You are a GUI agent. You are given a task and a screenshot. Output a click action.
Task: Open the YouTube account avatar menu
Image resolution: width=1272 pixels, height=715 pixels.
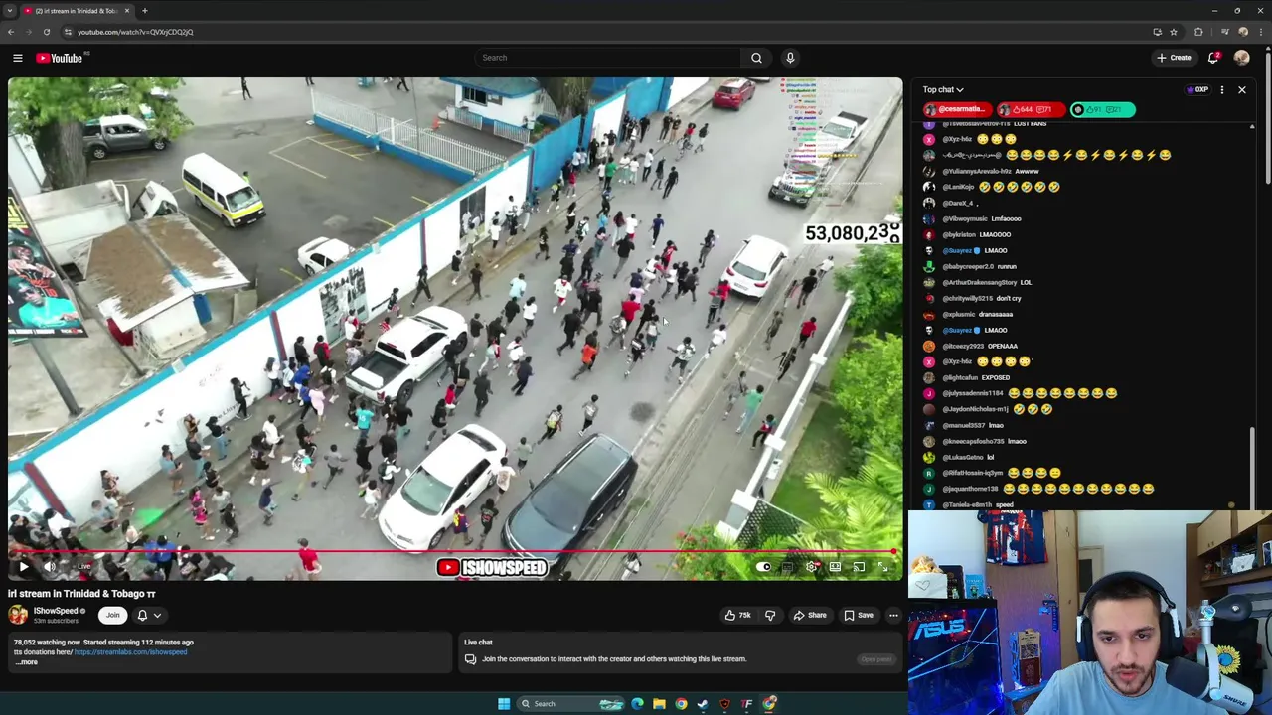click(1241, 58)
